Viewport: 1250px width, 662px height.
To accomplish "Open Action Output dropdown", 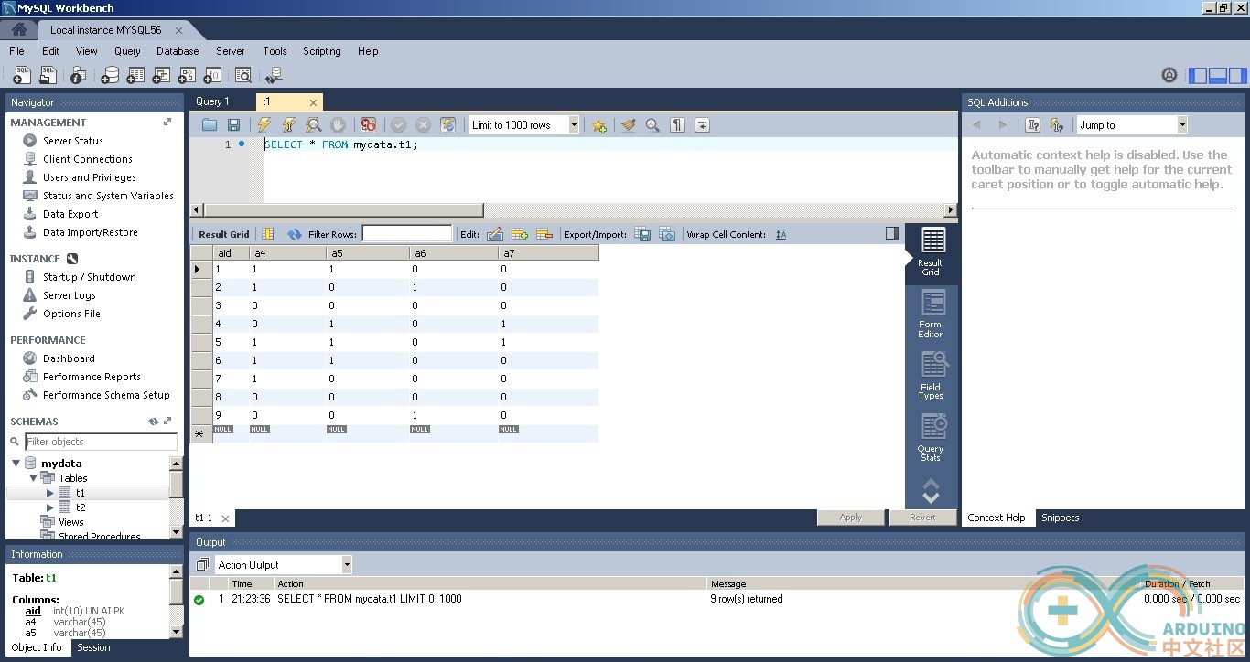I will (x=347, y=565).
